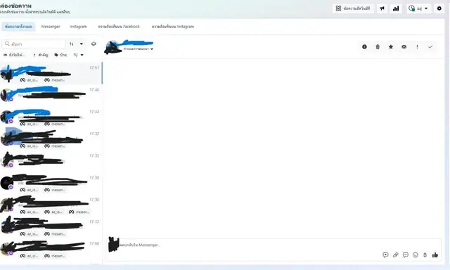450x270 pixels.
Task: Click the sort arrows icon
Action: [72, 44]
